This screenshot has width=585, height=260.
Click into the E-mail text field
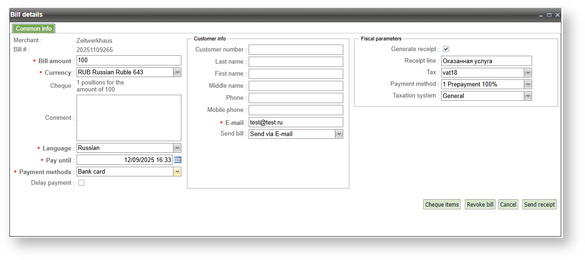click(x=296, y=122)
